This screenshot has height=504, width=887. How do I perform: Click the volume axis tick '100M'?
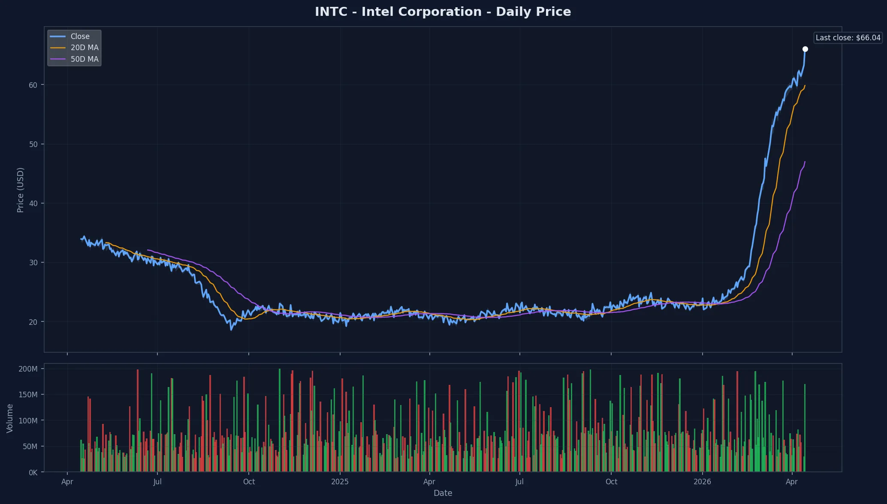28,420
